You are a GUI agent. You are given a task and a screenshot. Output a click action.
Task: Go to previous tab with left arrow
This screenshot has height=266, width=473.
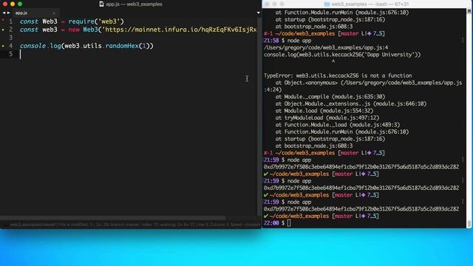pos(4,13)
